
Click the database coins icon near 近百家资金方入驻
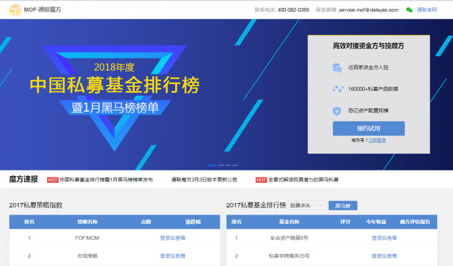[x=337, y=67]
